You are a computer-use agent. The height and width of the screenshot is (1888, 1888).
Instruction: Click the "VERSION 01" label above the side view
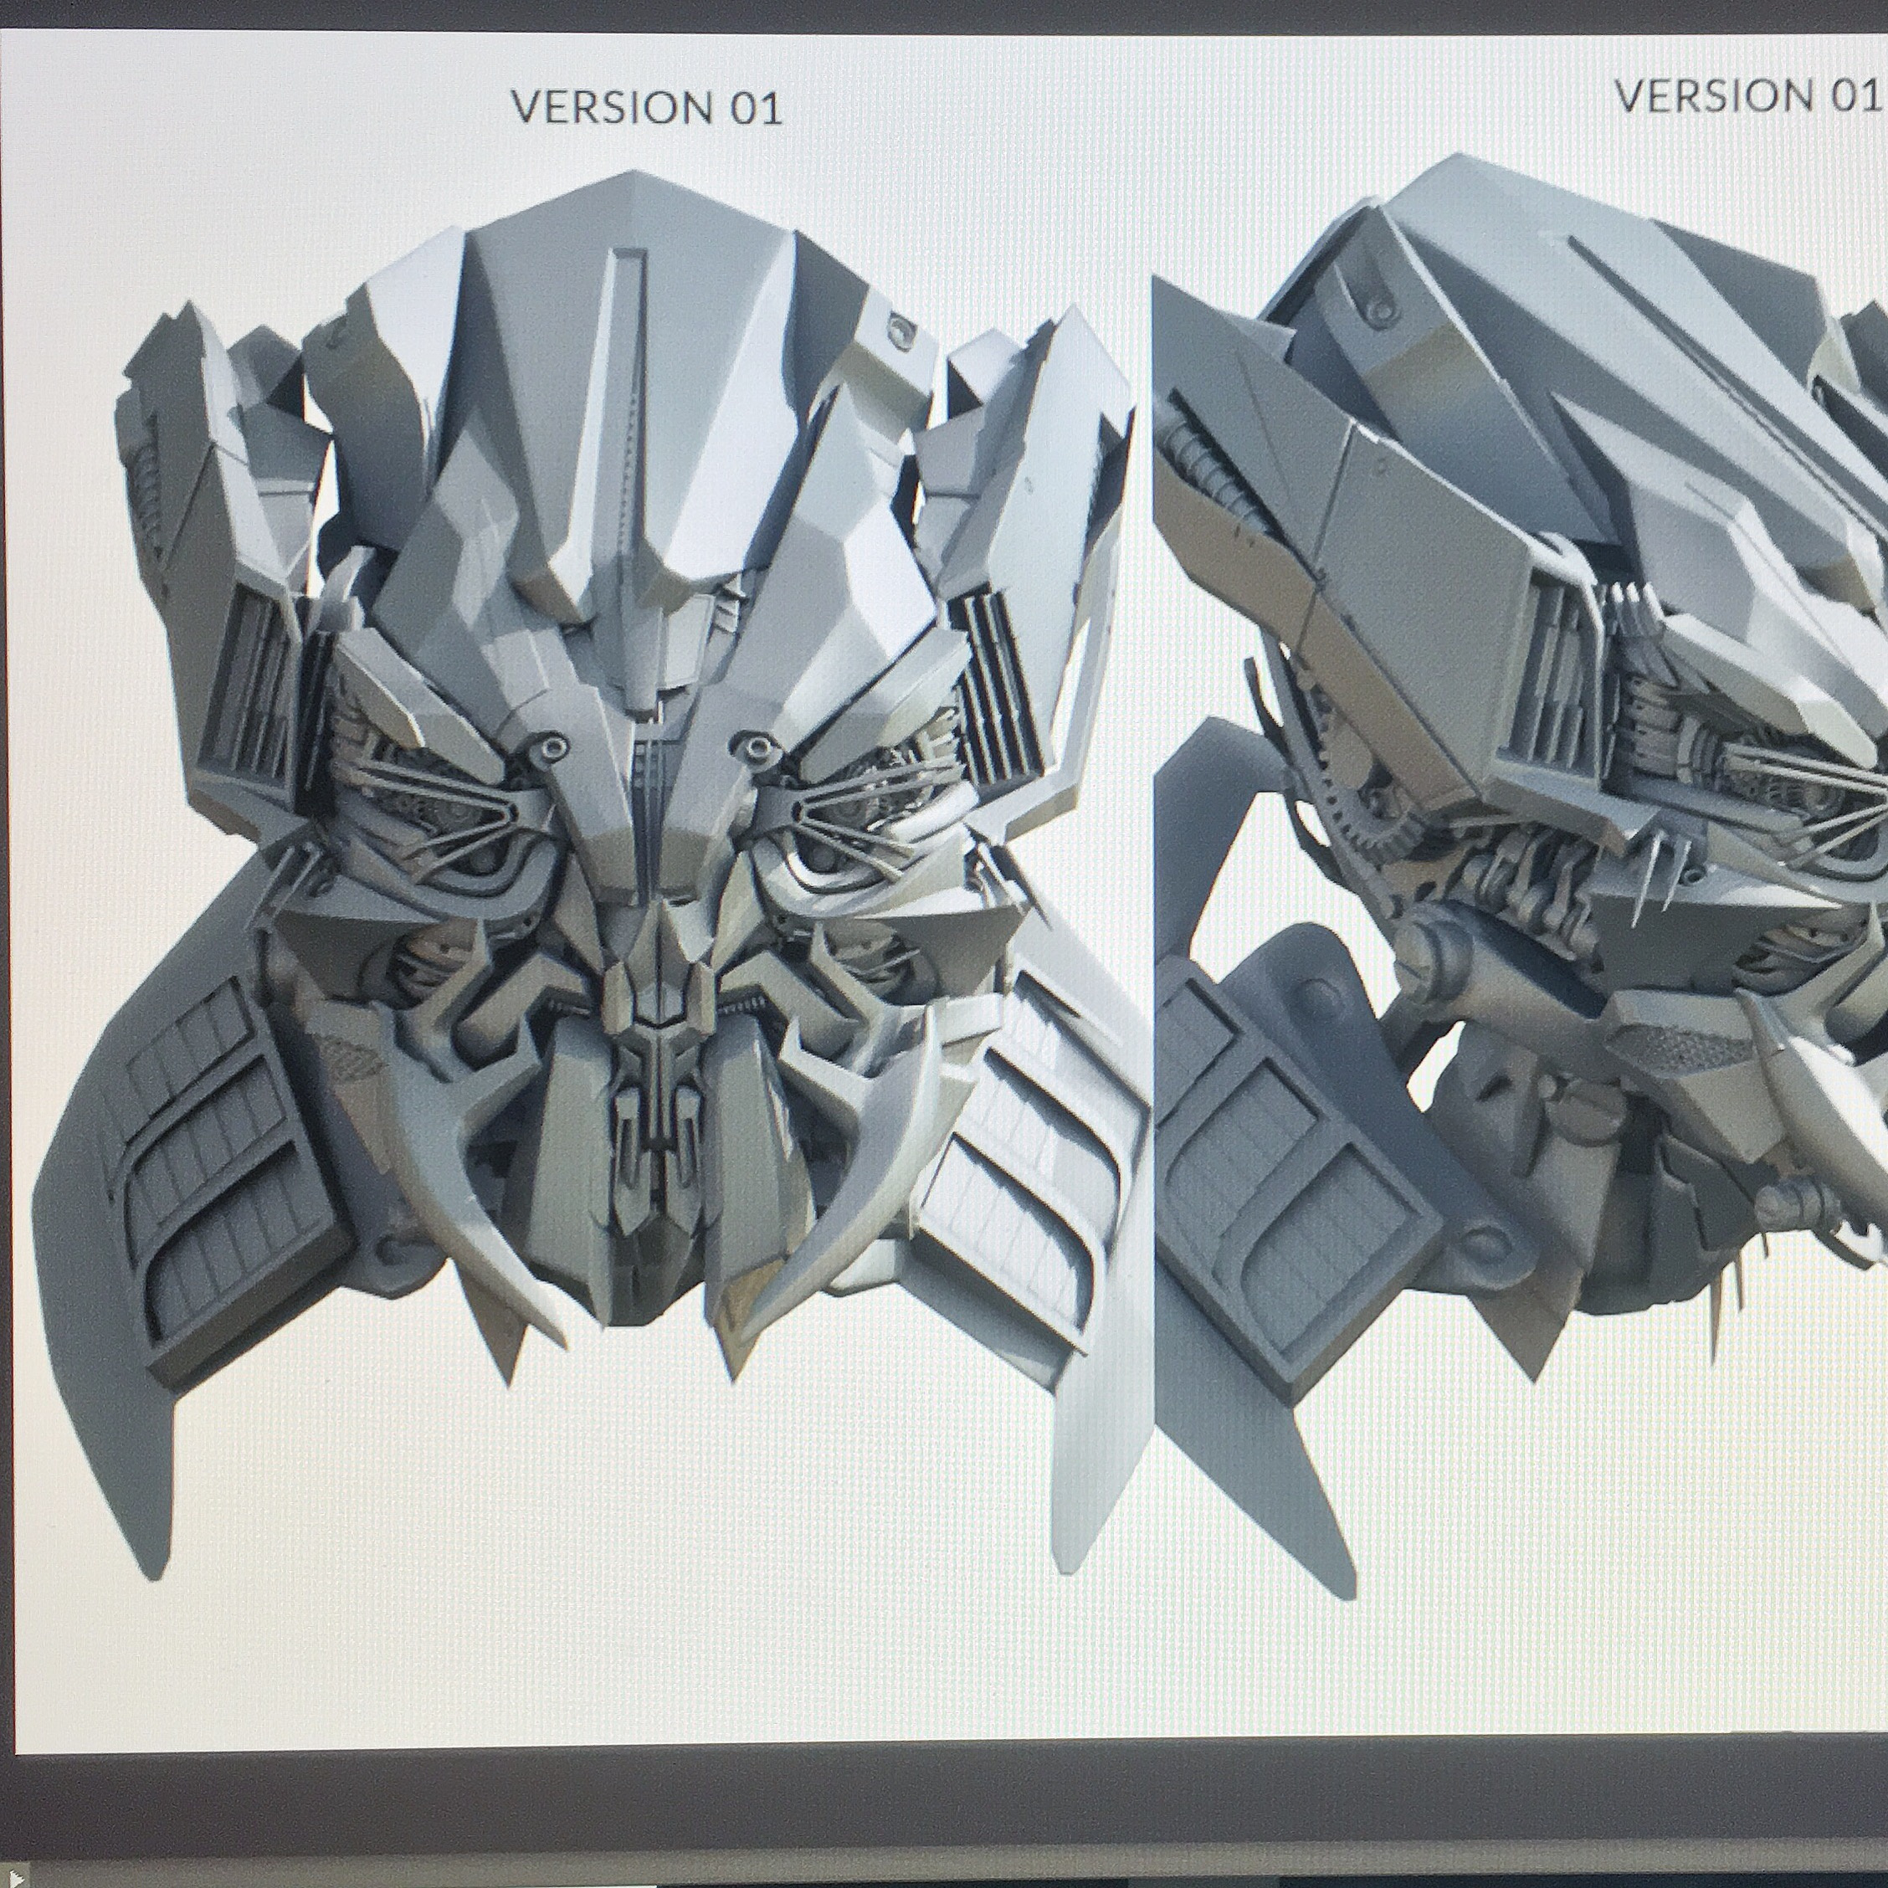[x=1747, y=95]
